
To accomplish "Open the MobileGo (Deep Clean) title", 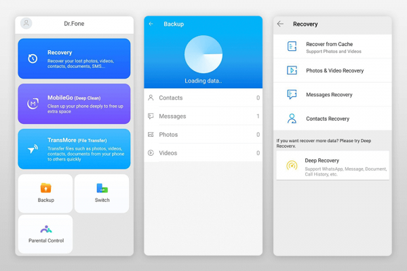I will [x=74, y=98].
